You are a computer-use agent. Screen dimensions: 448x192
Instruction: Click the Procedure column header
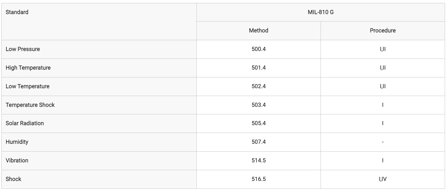tap(383, 31)
